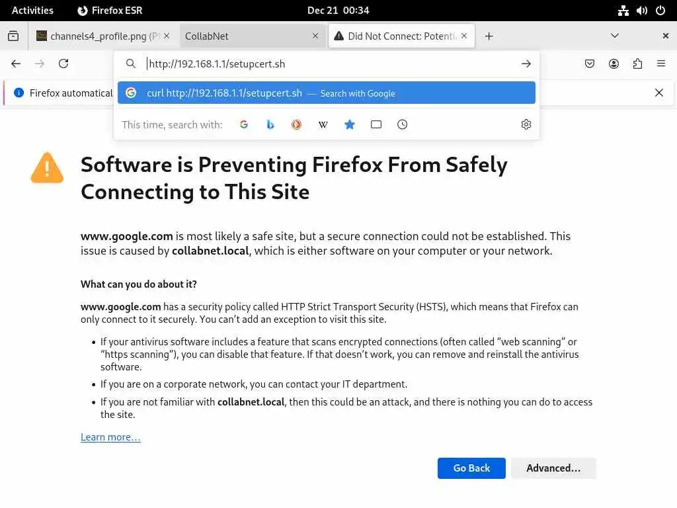The image size is (677, 508).
Task: Search this time with DuckDuckGo
Action: (x=297, y=124)
